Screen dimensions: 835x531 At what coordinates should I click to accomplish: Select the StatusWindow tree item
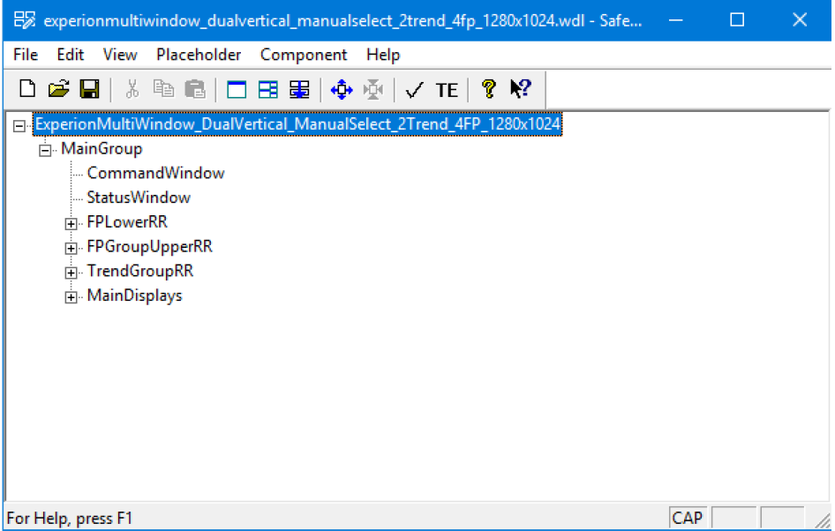point(138,198)
